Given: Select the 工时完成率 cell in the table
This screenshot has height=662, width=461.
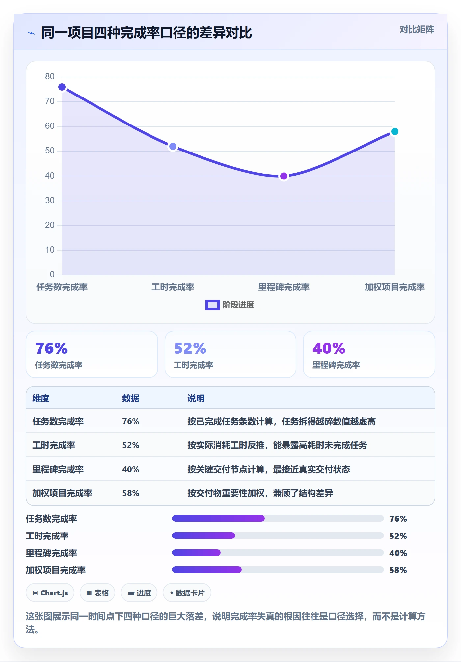Looking at the screenshot, I should [54, 445].
